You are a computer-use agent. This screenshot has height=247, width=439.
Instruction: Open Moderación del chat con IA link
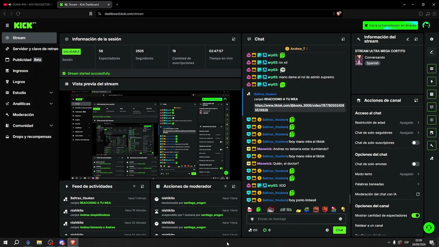click(387, 194)
